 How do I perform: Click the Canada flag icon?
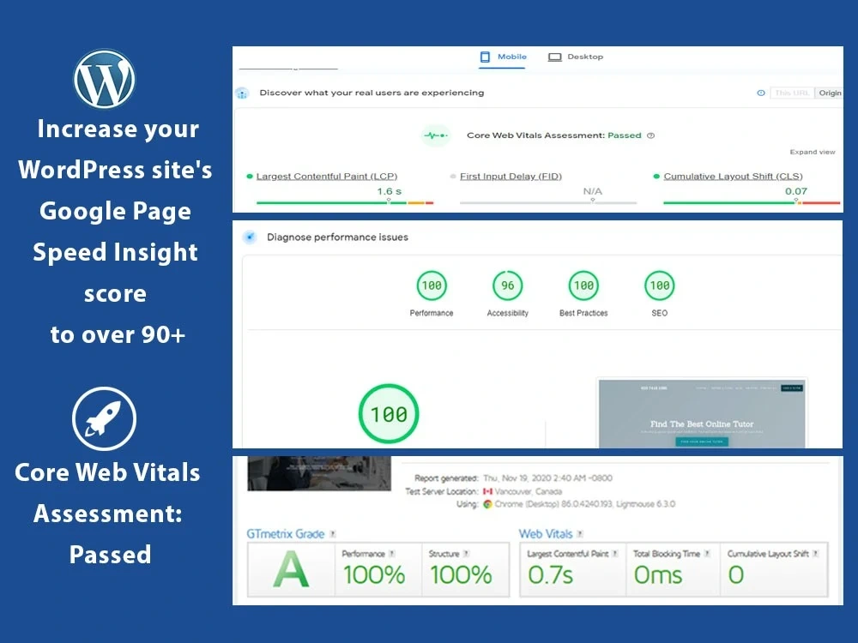coord(487,491)
